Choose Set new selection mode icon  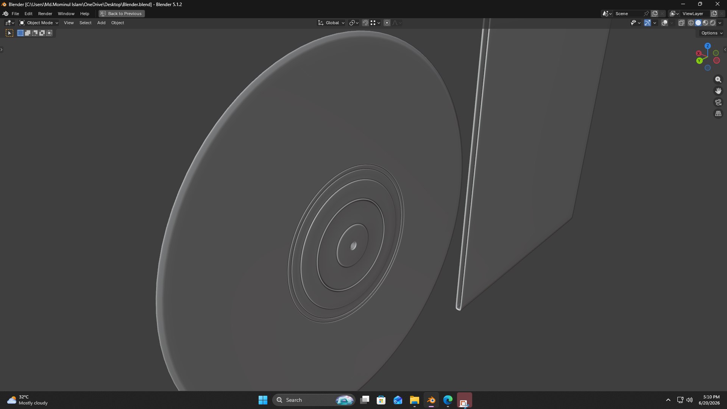[20, 33]
